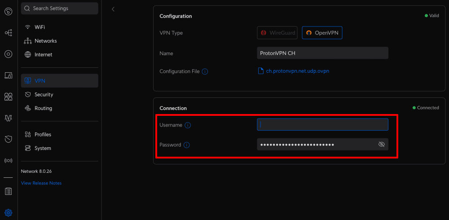This screenshot has width=449, height=220.
Task: Open Routing settings section
Action: click(60, 108)
